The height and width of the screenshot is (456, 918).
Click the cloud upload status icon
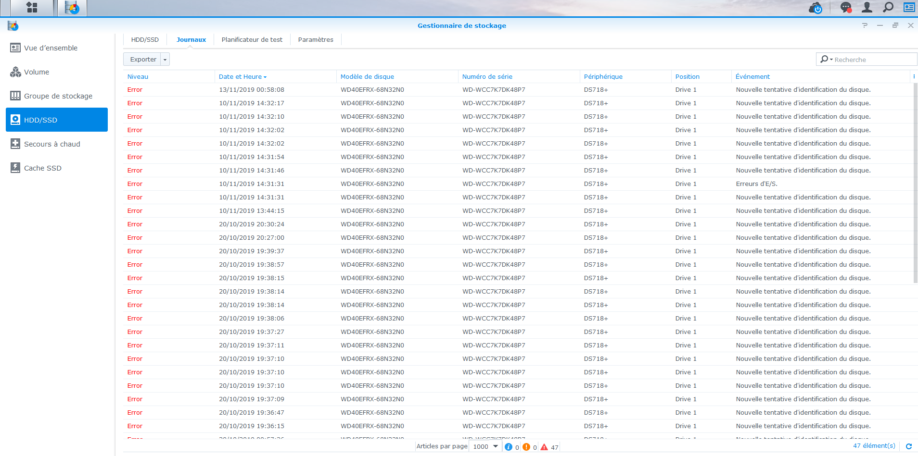816,8
